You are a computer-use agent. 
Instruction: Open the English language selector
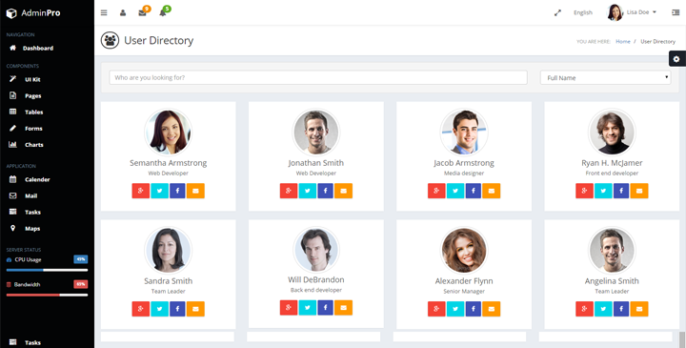(x=583, y=12)
